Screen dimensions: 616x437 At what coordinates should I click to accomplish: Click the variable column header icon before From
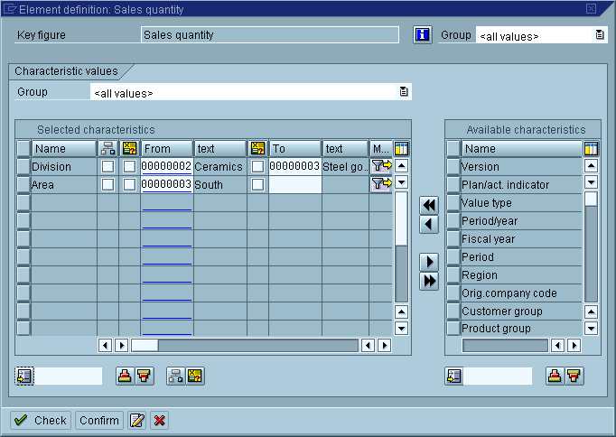130,148
